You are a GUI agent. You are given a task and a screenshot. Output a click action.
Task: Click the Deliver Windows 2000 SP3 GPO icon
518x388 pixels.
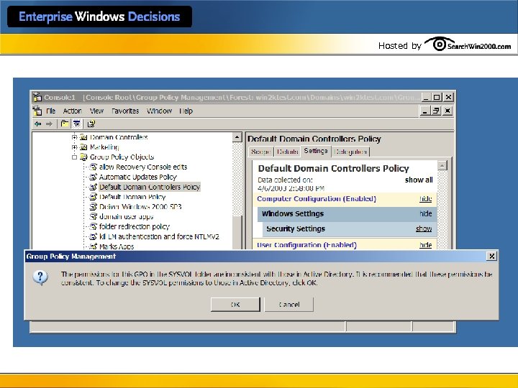[x=94, y=206]
